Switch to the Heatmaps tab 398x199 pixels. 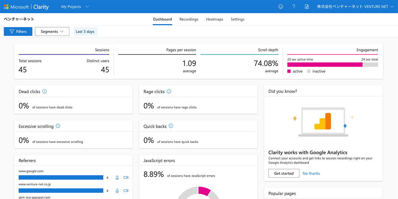click(x=214, y=19)
